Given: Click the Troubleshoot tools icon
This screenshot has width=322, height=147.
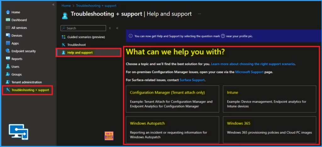Looking at the screenshot, I should [x=64, y=45].
